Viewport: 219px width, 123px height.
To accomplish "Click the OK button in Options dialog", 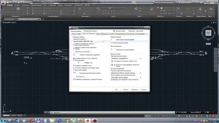I will click(116, 90).
